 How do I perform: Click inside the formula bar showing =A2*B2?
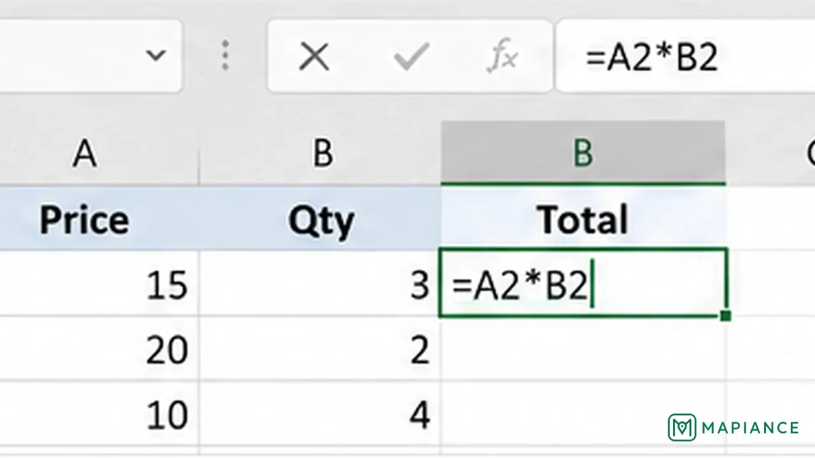pyautogui.click(x=685, y=57)
